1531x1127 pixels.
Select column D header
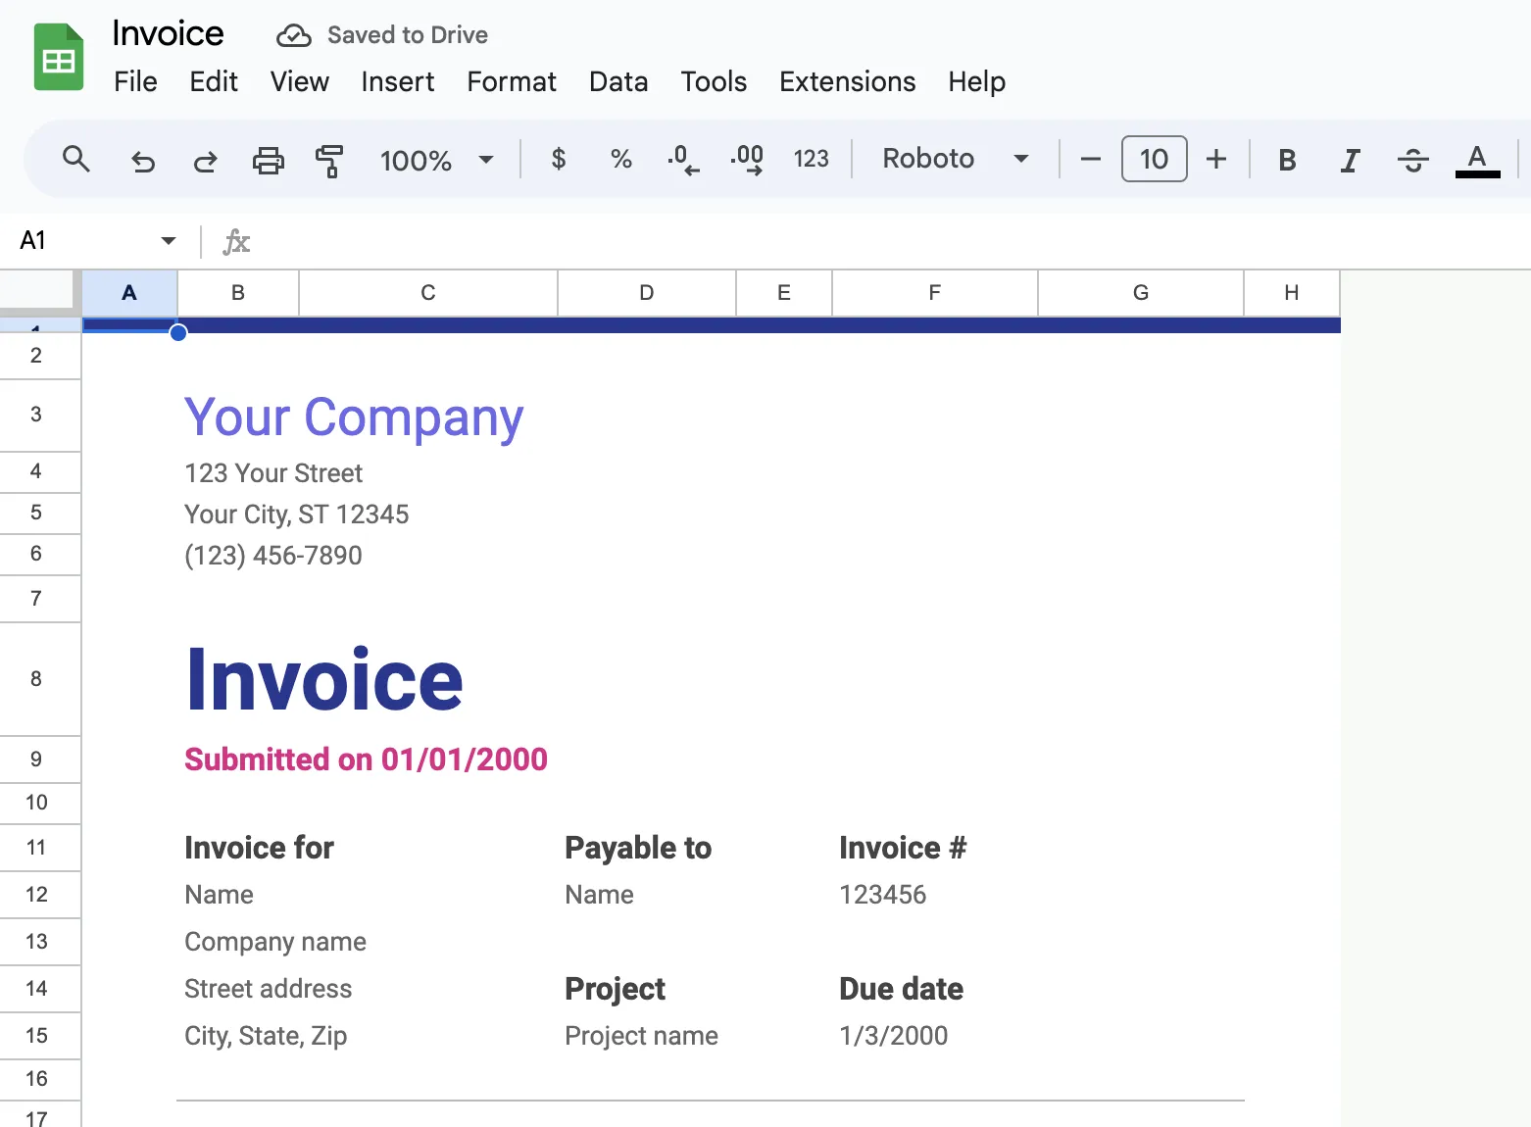click(647, 293)
